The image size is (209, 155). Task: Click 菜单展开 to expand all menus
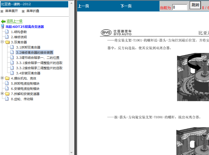click(x=12, y=11)
